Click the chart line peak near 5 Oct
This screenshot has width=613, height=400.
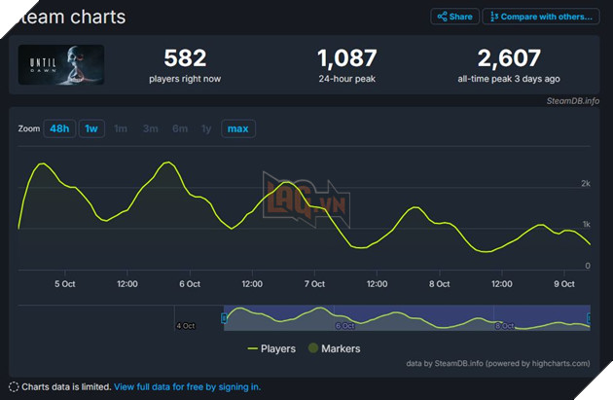[42, 164]
